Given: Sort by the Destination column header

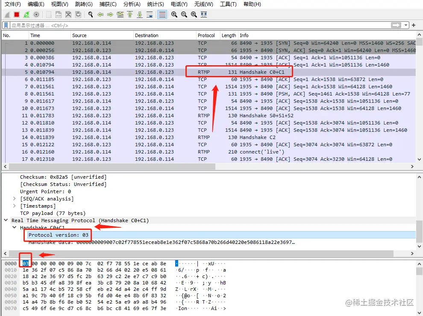Looking at the screenshot, I should pyautogui.click(x=165, y=35).
